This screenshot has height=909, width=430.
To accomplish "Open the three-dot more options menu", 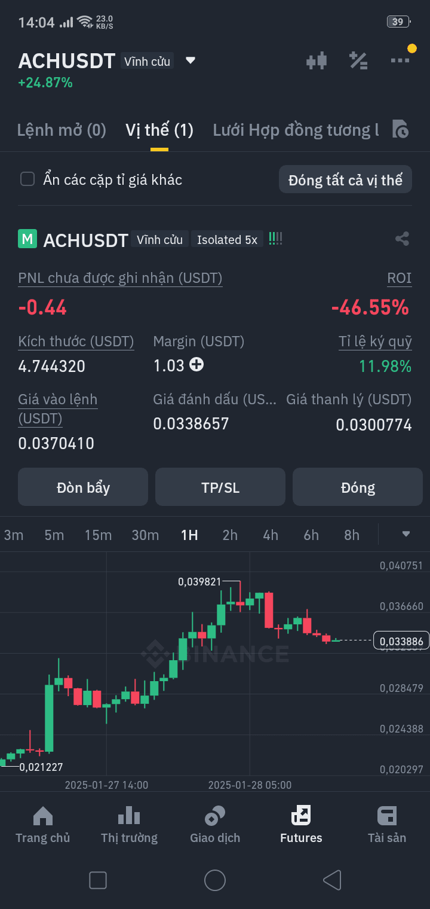I will point(400,60).
